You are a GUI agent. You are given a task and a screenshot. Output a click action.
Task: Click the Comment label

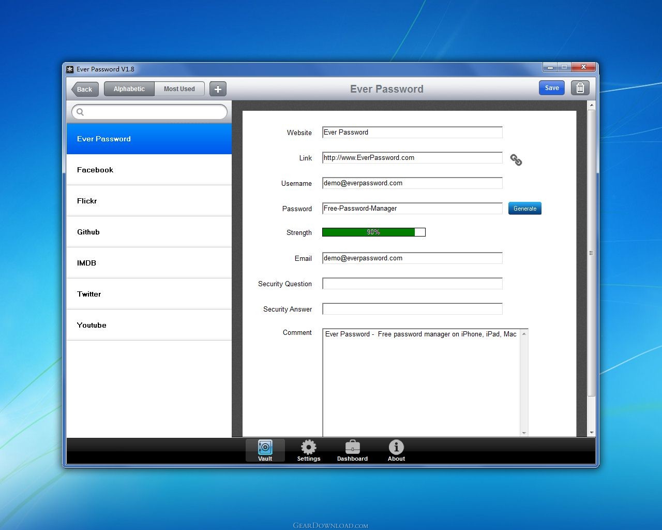297,333
